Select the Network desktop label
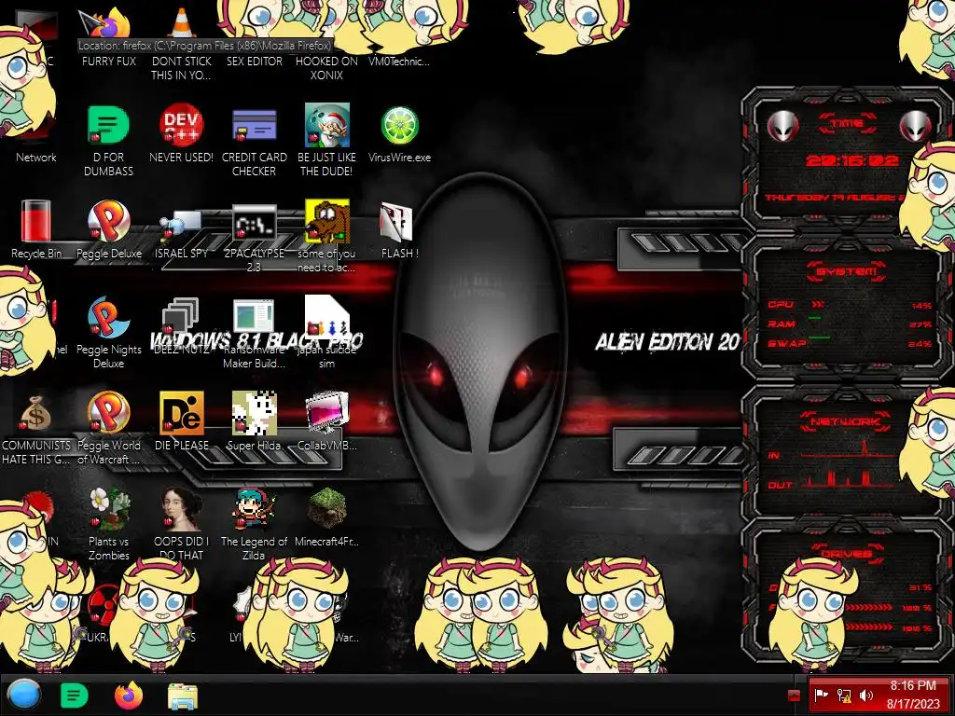The image size is (955, 716). (x=36, y=157)
